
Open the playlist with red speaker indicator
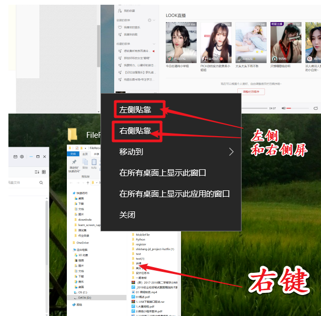point(136,51)
